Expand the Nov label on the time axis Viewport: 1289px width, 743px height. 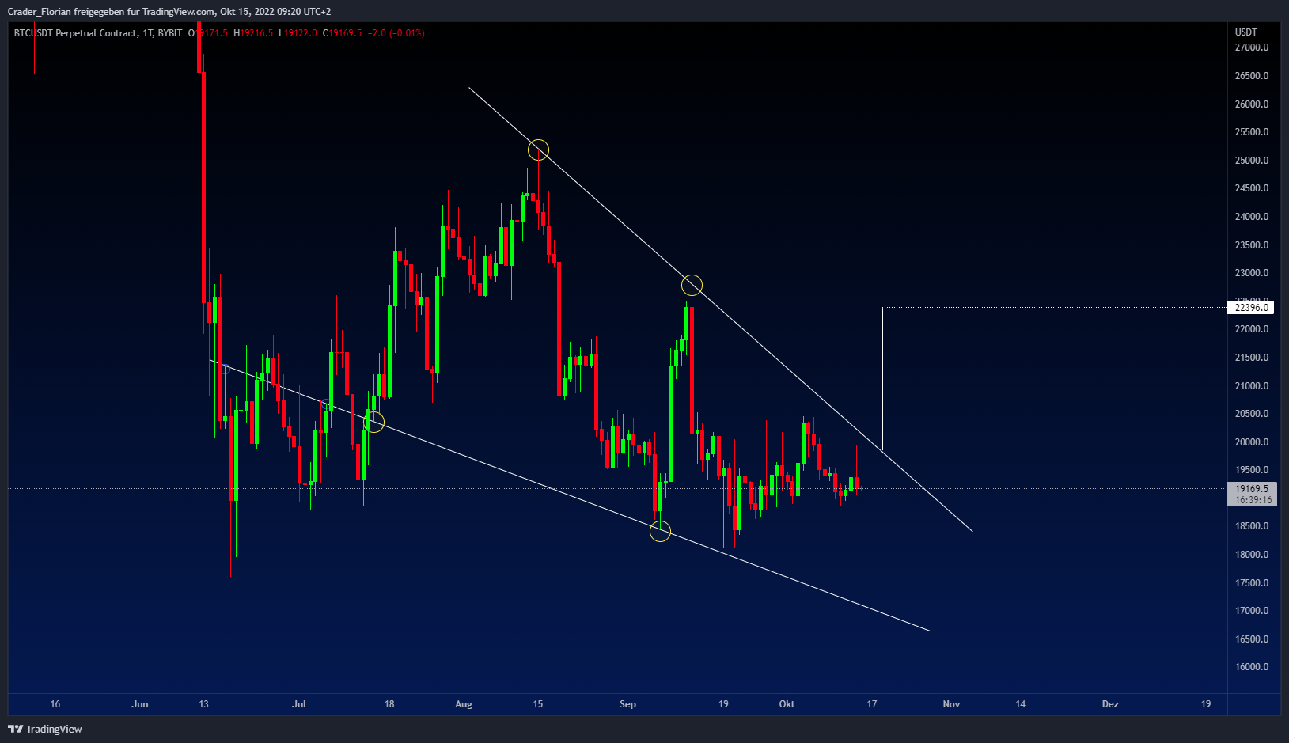(950, 703)
